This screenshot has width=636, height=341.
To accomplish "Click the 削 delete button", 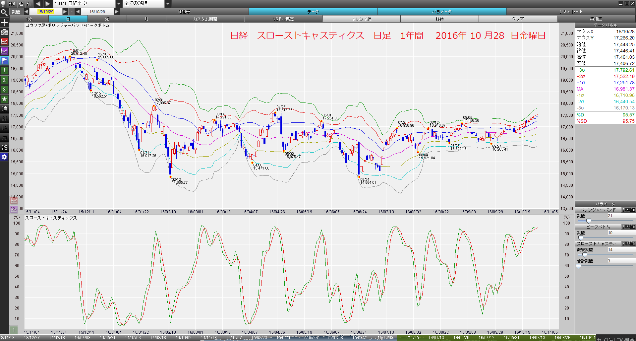I will point(29,4).
